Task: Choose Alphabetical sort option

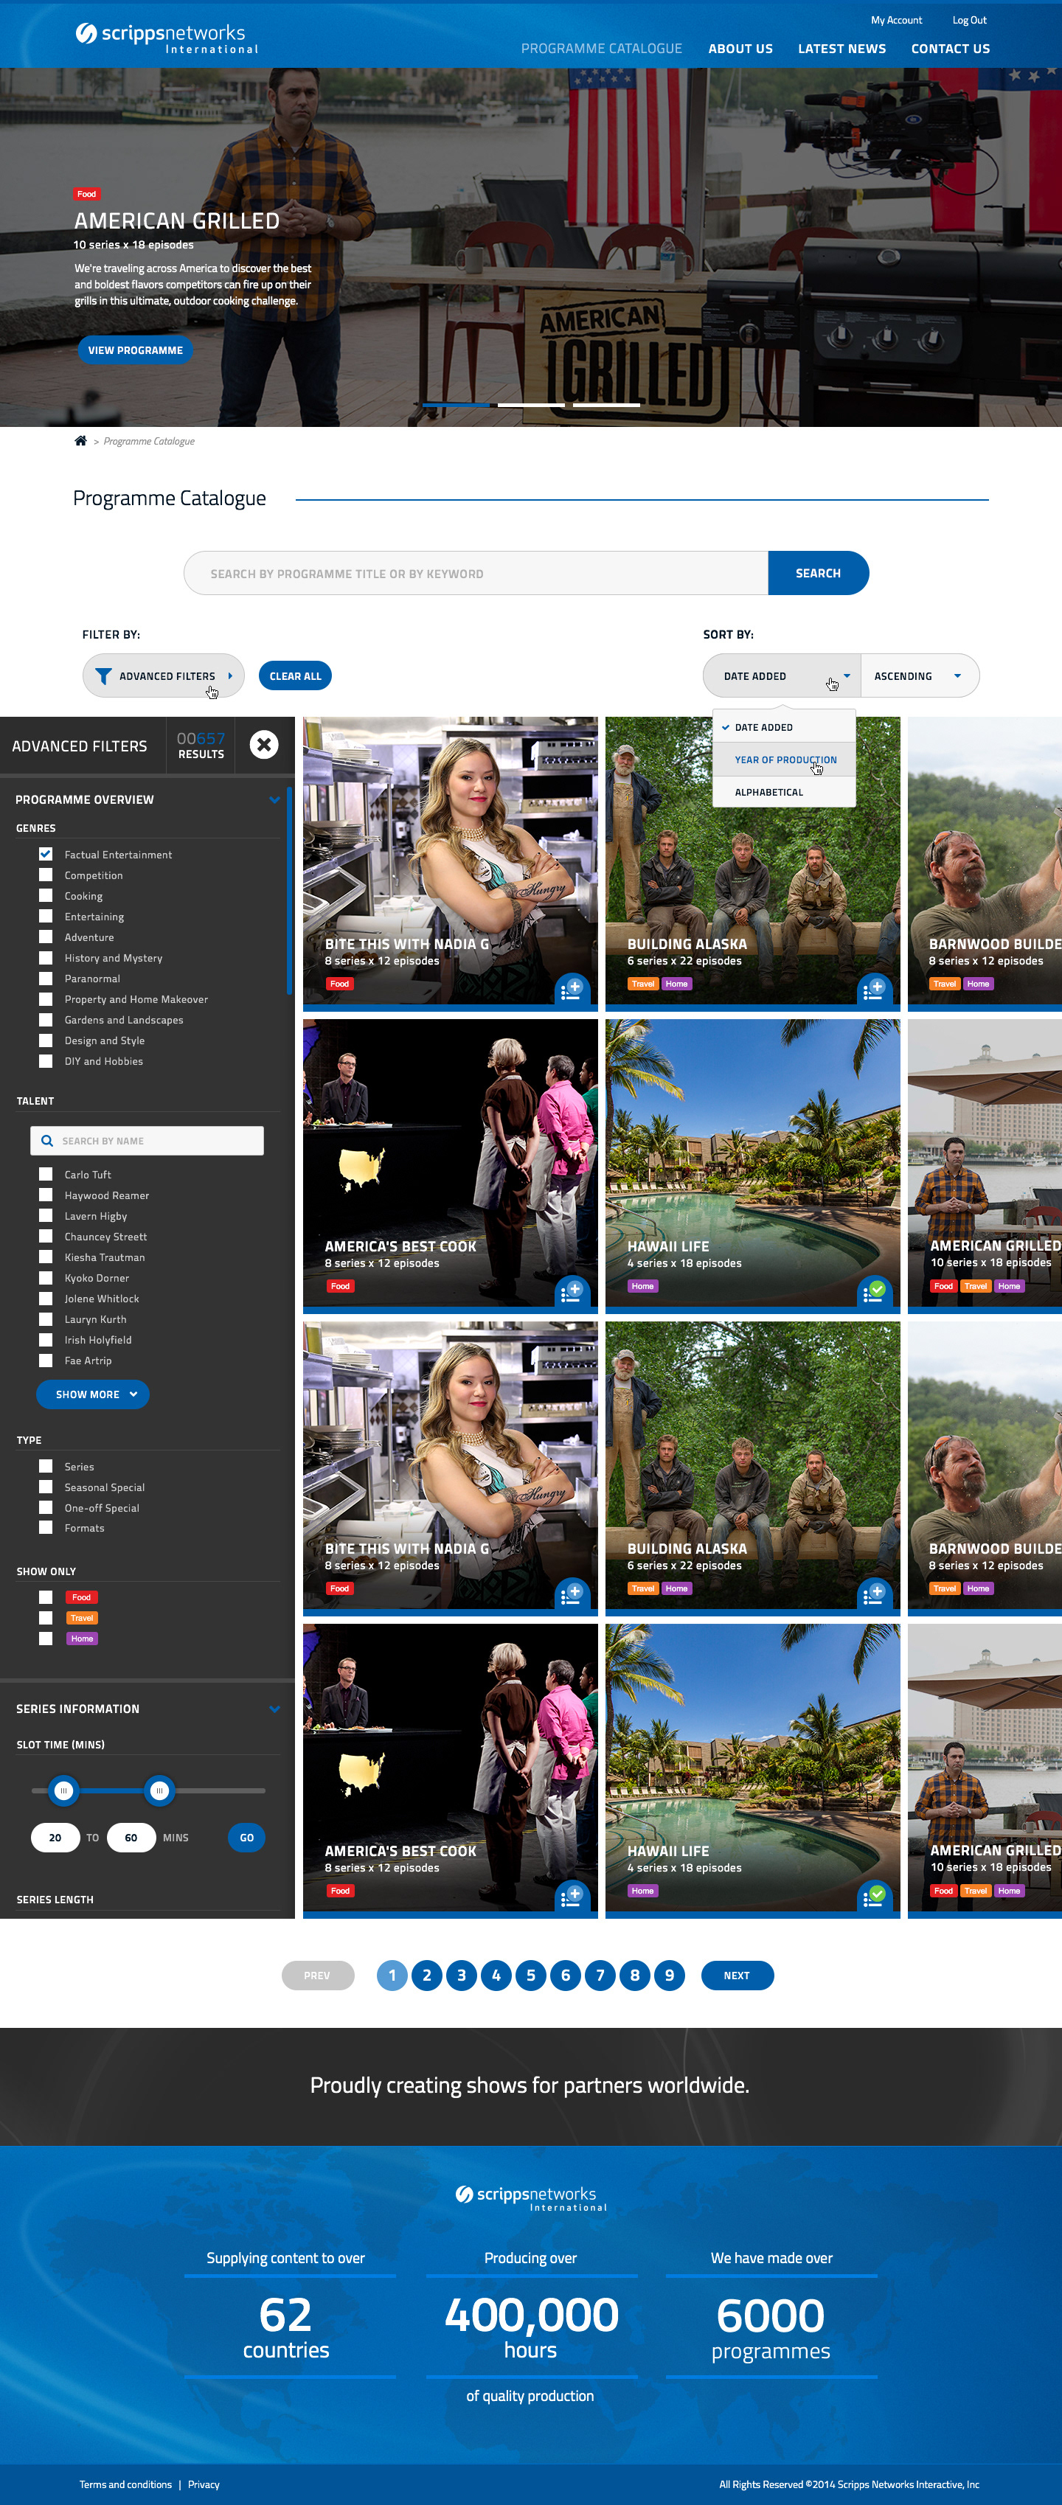Action: (x=784, y=791)
